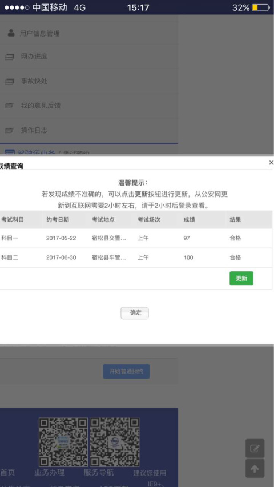This screenshot has width=274, height=487.
Task: Select the 科目二 result row
Action: click(x=136, y=257)
